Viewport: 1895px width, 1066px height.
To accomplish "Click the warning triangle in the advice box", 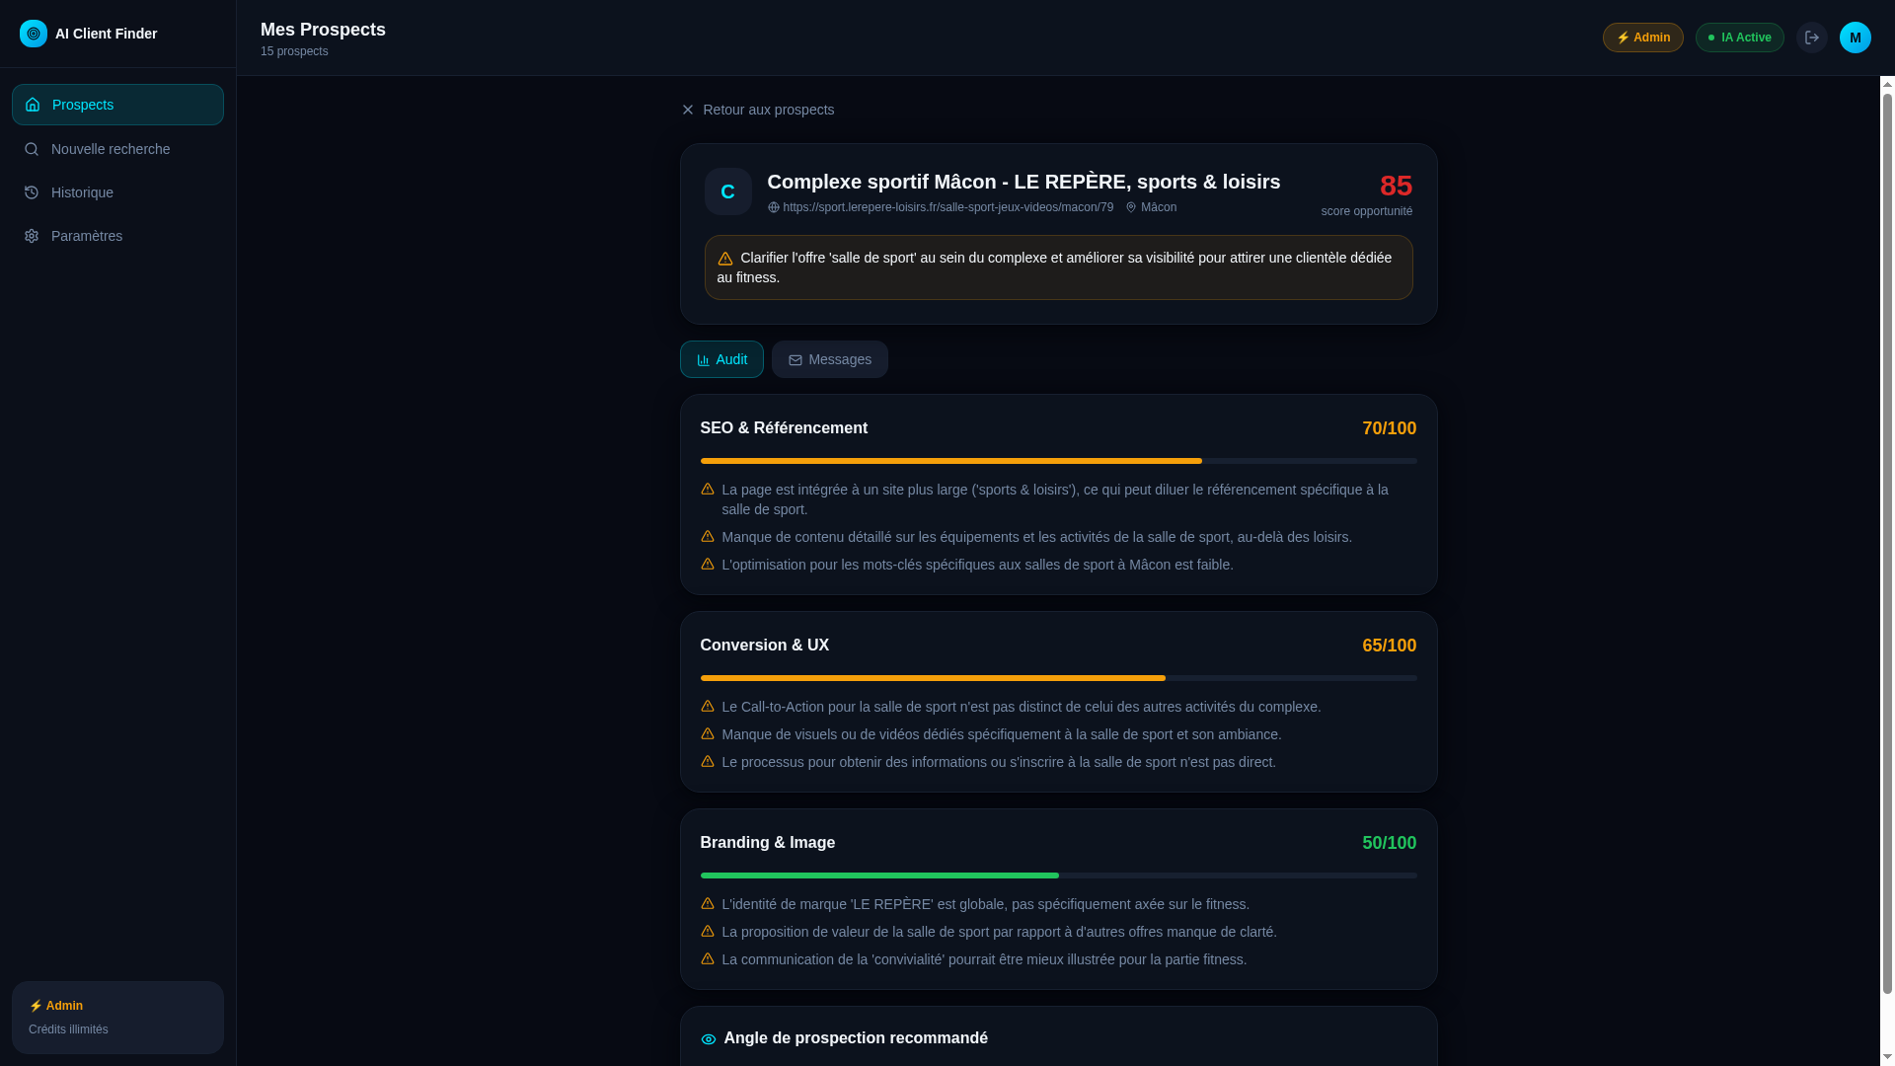I will pos(725,257).
